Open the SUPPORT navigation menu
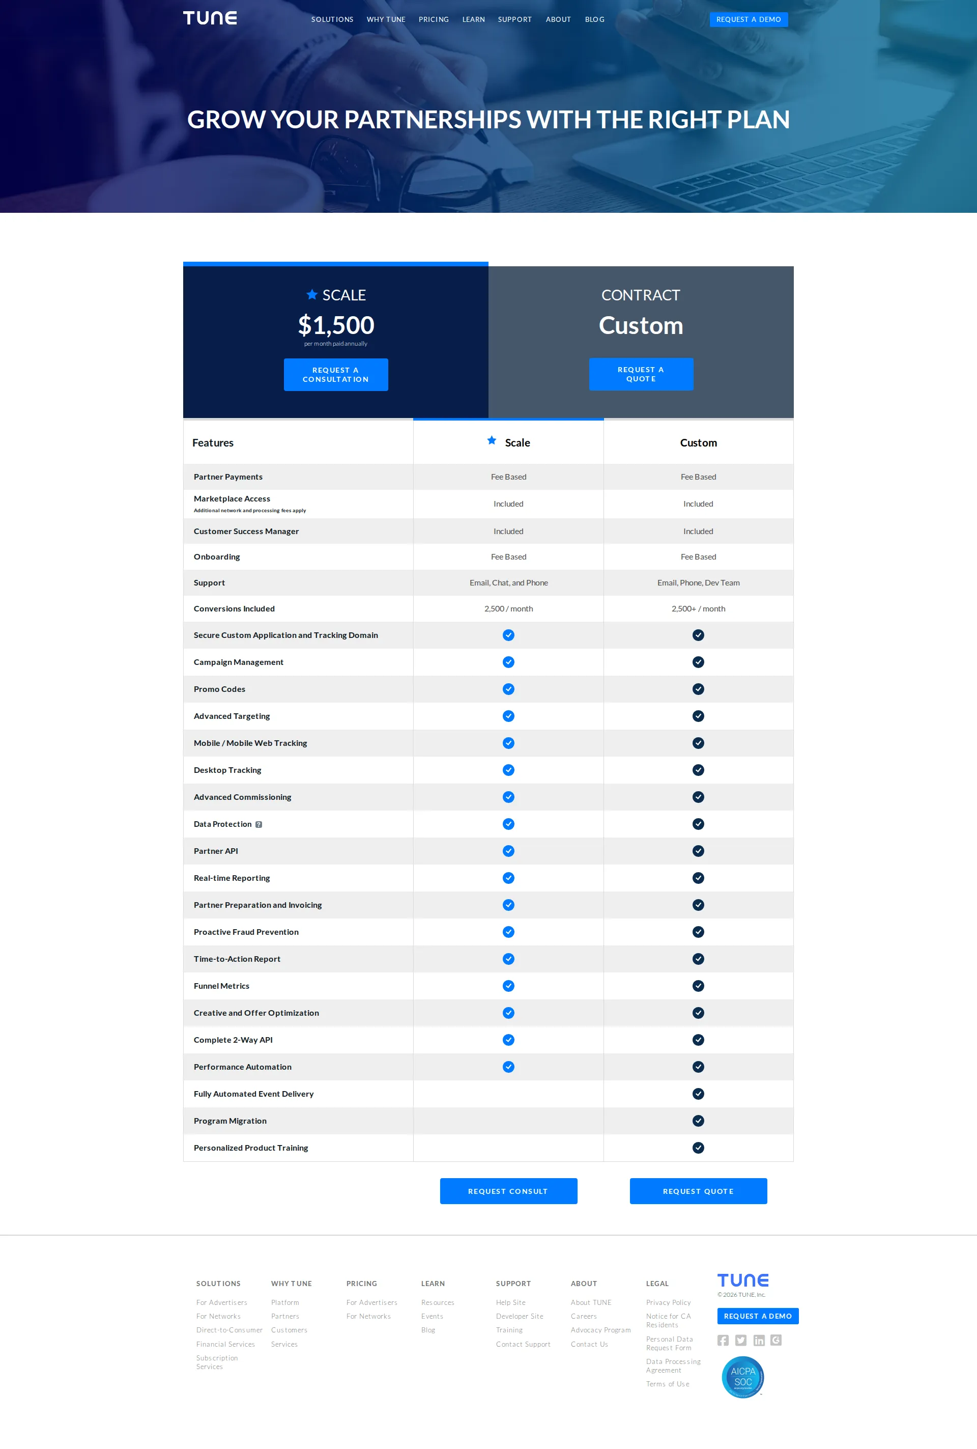The width and height of the screenshot is (977, 1449). pyautogui.click(x=514, y=19)
